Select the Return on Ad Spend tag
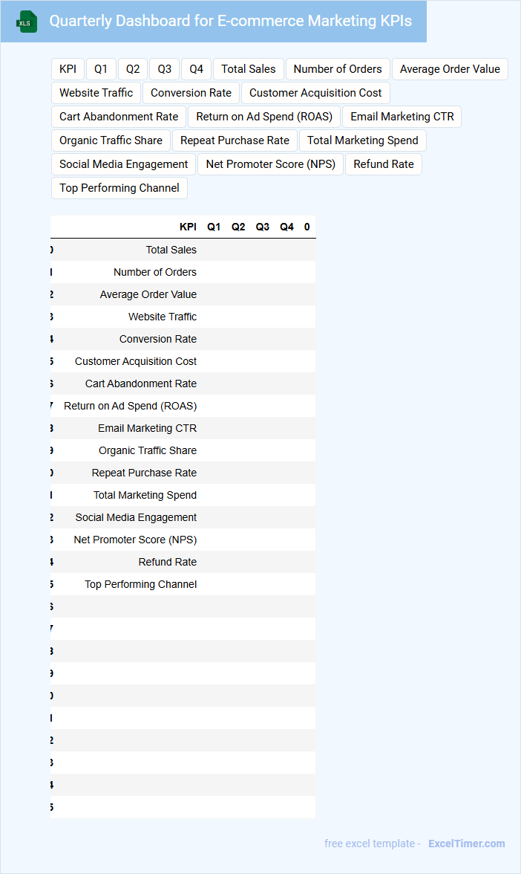 [264, 117]
